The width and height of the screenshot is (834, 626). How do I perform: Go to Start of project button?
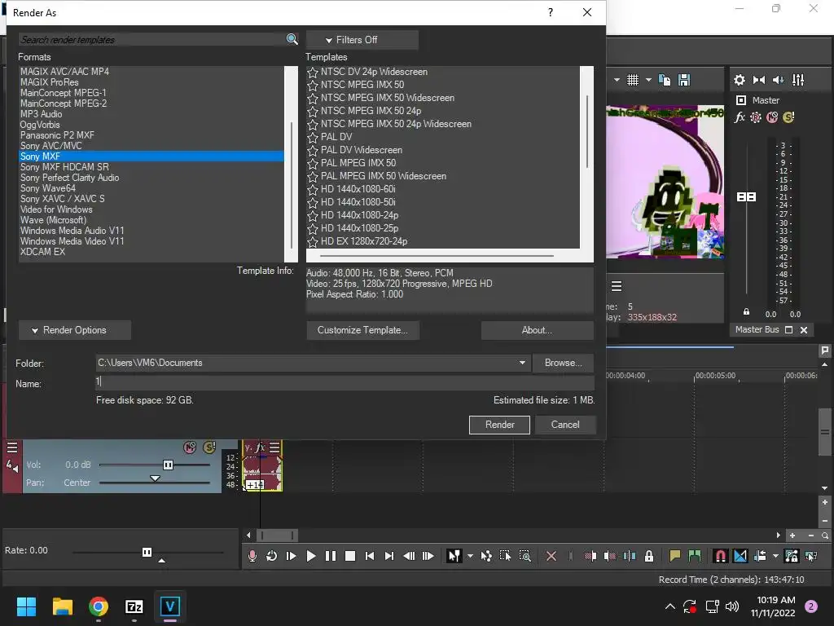(x=370, y=556)
